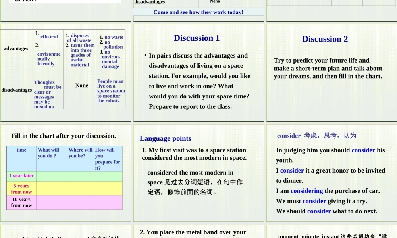Viewport: 397px width, 238px height.
Task: Click the 'no waste, no pollution' cell
Action: [111, 52]
